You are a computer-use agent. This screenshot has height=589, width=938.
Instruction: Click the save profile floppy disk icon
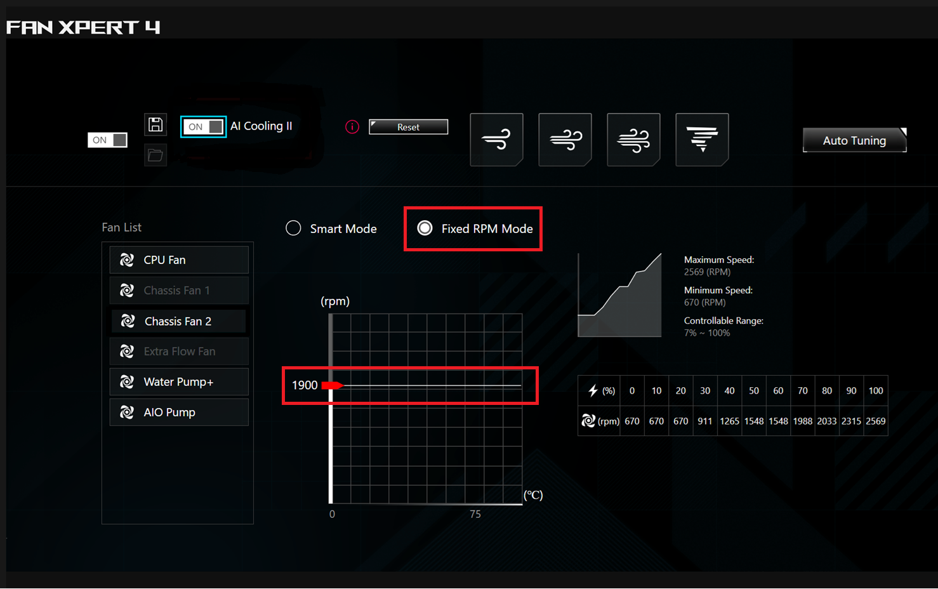(155, 124)
